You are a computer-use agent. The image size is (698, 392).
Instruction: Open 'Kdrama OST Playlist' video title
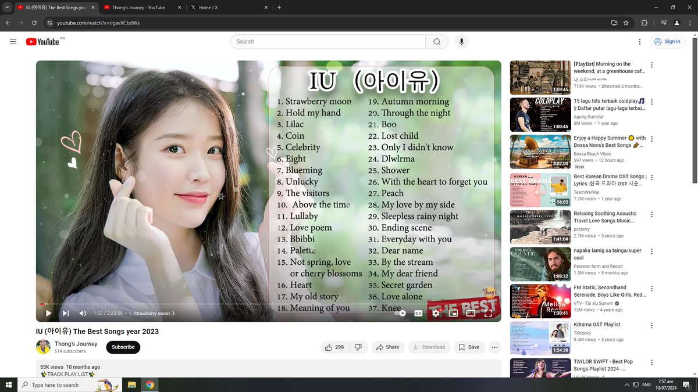[x=597, y=325]
